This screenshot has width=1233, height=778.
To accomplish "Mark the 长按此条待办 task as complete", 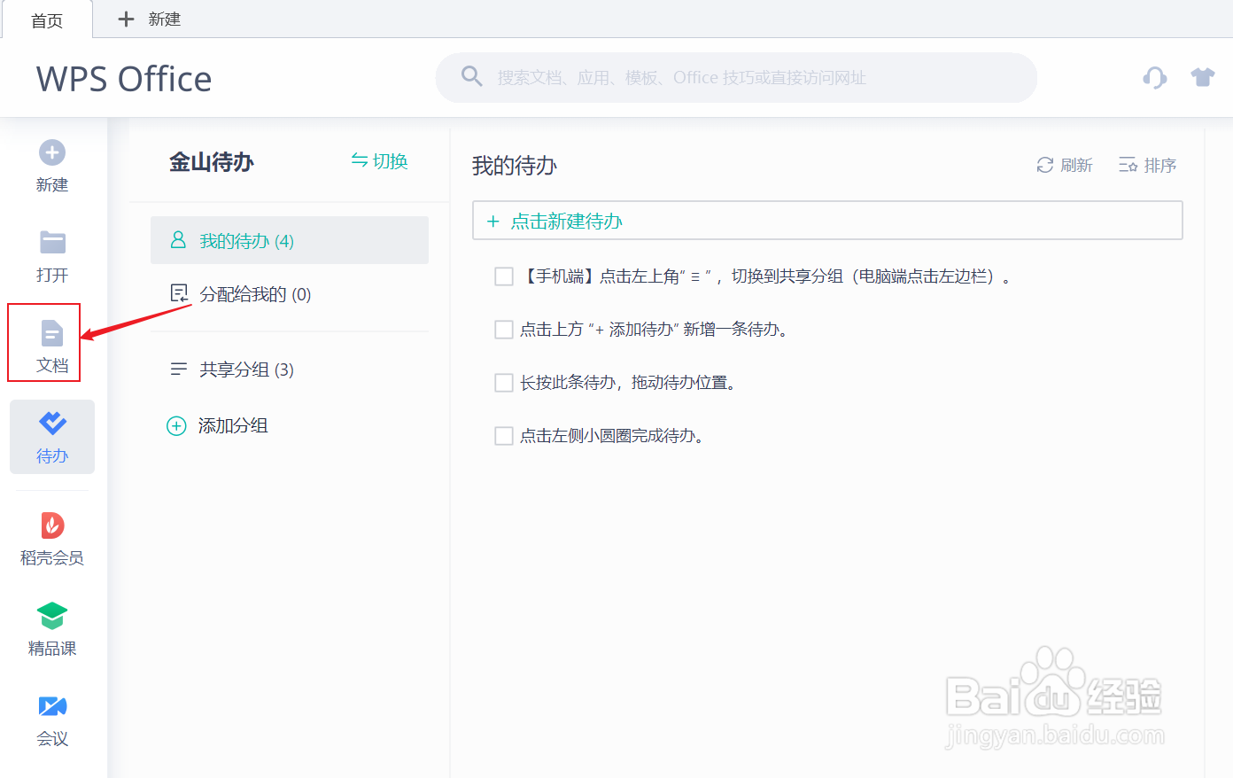I will click(x=504, y=382).
